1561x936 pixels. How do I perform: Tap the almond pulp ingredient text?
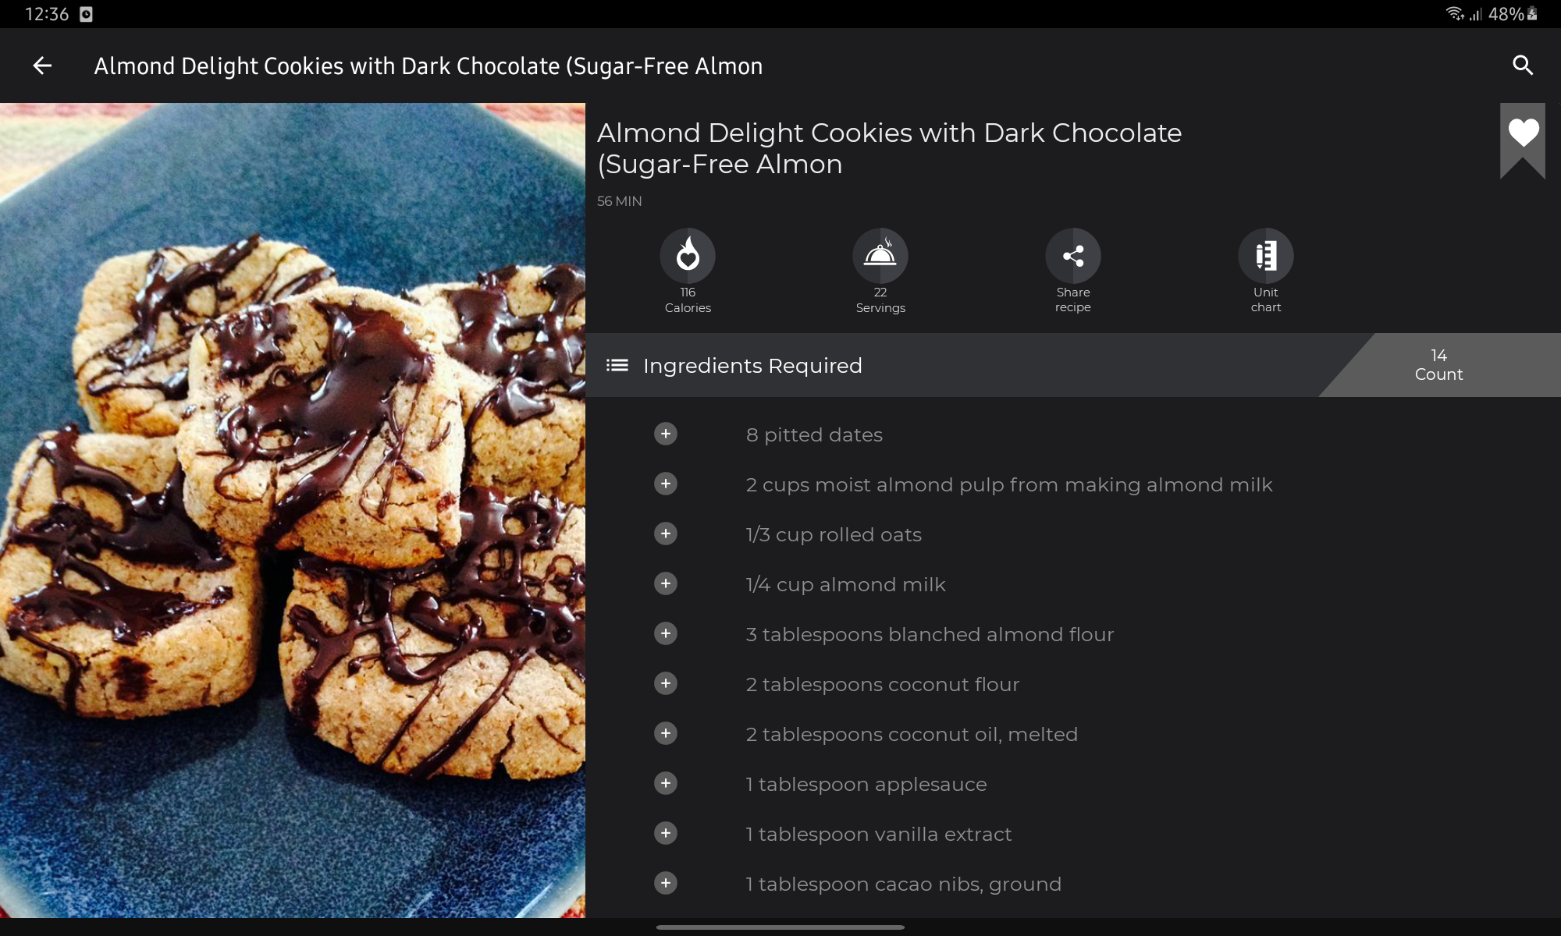pyautogui.click(x=1009, y=484)
